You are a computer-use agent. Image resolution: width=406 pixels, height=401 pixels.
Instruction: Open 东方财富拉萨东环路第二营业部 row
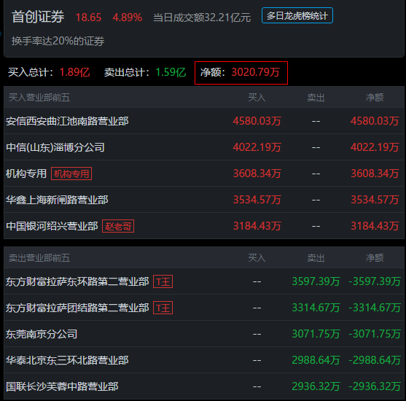coord(204,281)
